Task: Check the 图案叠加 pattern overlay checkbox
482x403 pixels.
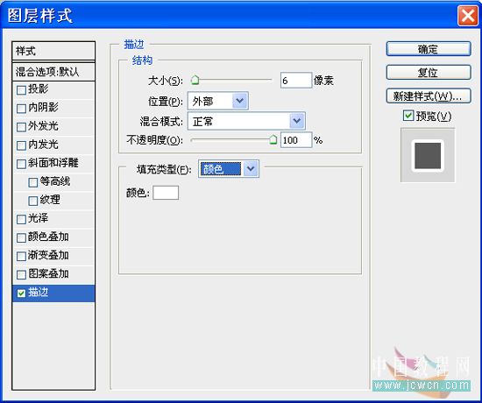Action: point(21,274)
